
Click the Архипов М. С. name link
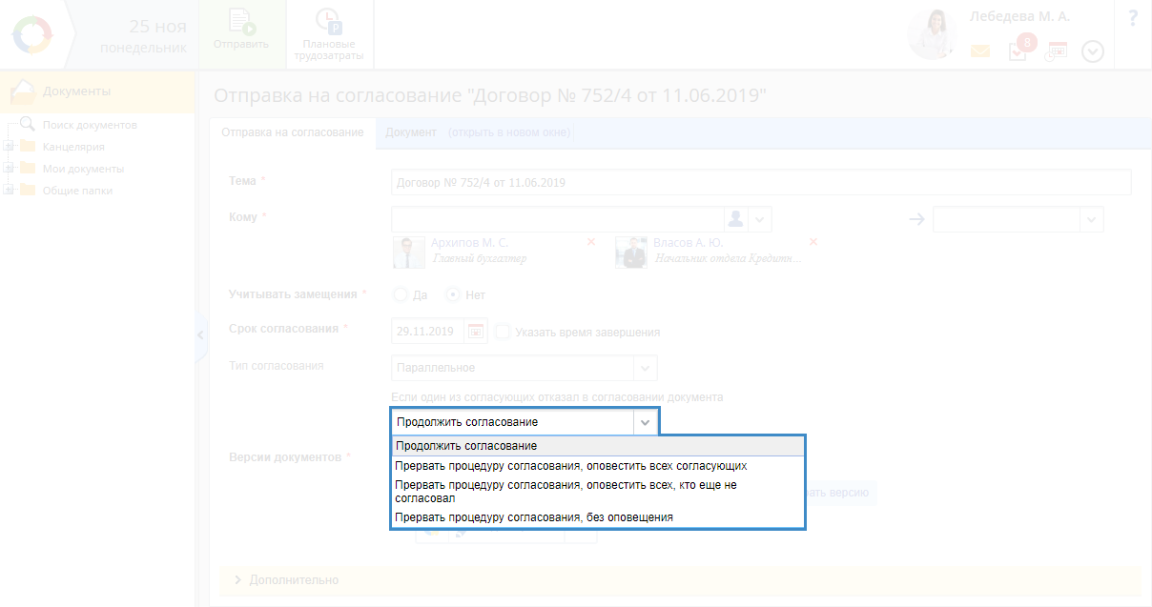pyautogui.click(x=469, y=243)
